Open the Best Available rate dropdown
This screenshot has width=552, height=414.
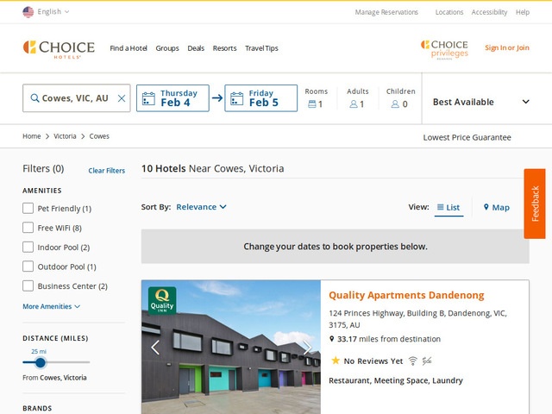481,102
